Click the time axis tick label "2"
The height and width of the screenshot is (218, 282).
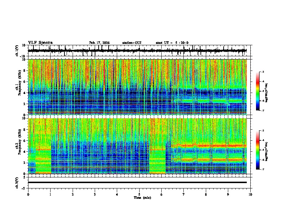[73, 194]
